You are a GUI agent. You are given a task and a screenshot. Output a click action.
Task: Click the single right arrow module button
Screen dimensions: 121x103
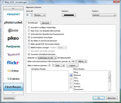tap(71, 83)
